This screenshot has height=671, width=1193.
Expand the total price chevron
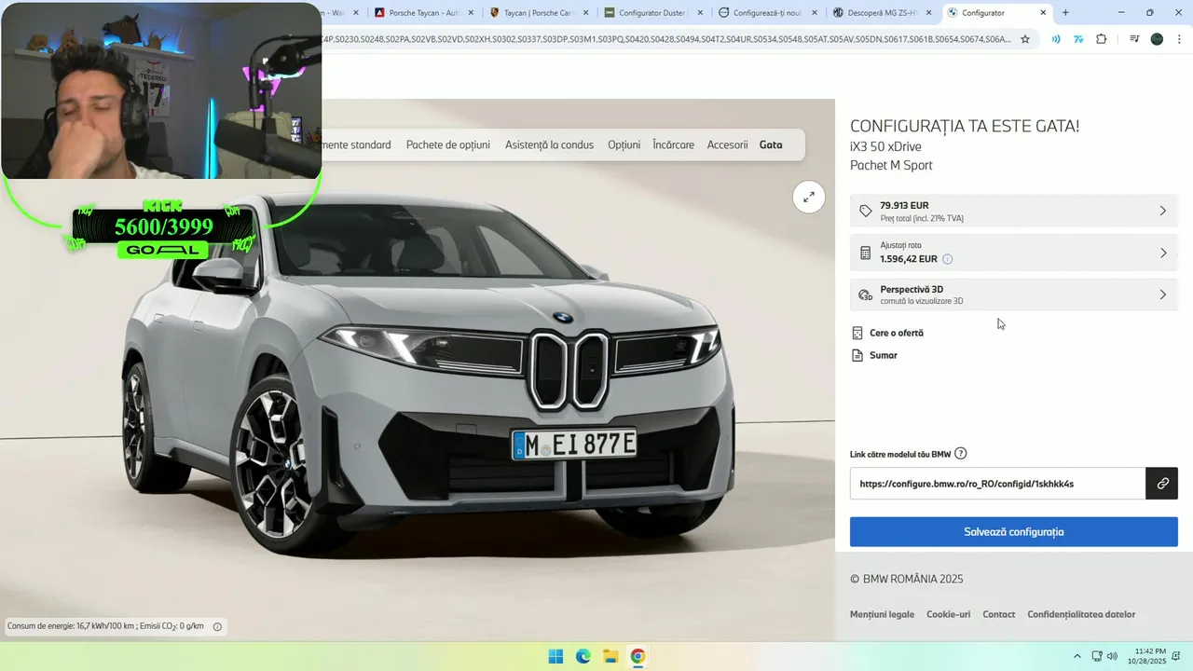[x=1162, y=212]
